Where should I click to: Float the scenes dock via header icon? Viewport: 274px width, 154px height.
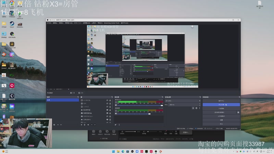(x=78, y=97)
